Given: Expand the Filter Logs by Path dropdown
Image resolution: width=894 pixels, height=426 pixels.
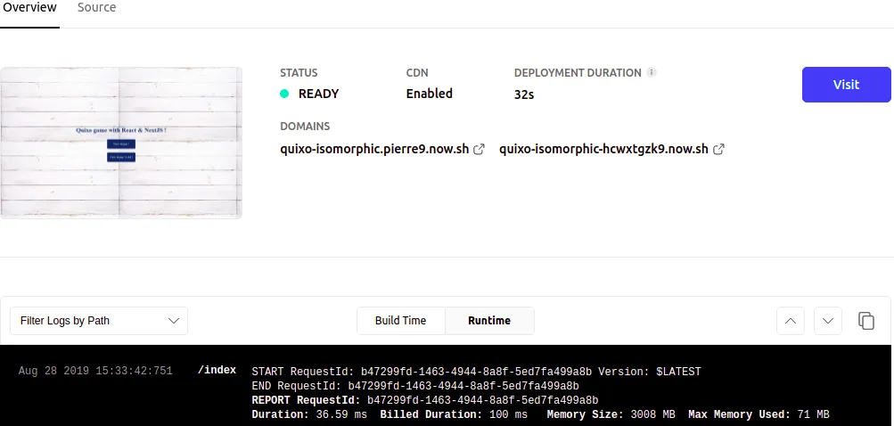Looking at the screenshot, I should click(99, 321).
